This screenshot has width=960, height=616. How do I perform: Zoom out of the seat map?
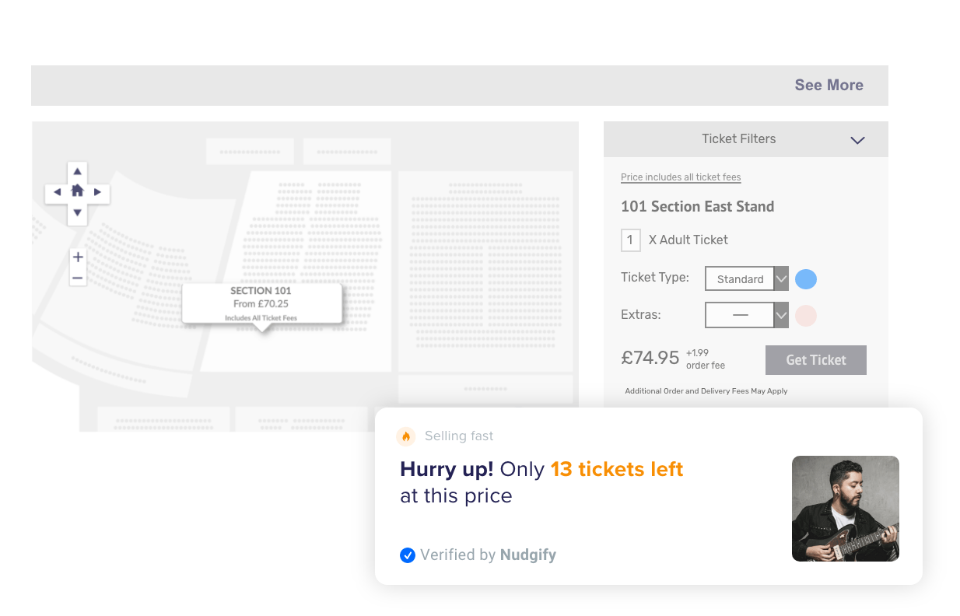click(78, 278)
